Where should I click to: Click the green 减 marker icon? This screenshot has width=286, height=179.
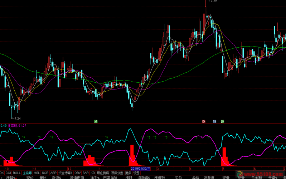click(x=96, y=121)
